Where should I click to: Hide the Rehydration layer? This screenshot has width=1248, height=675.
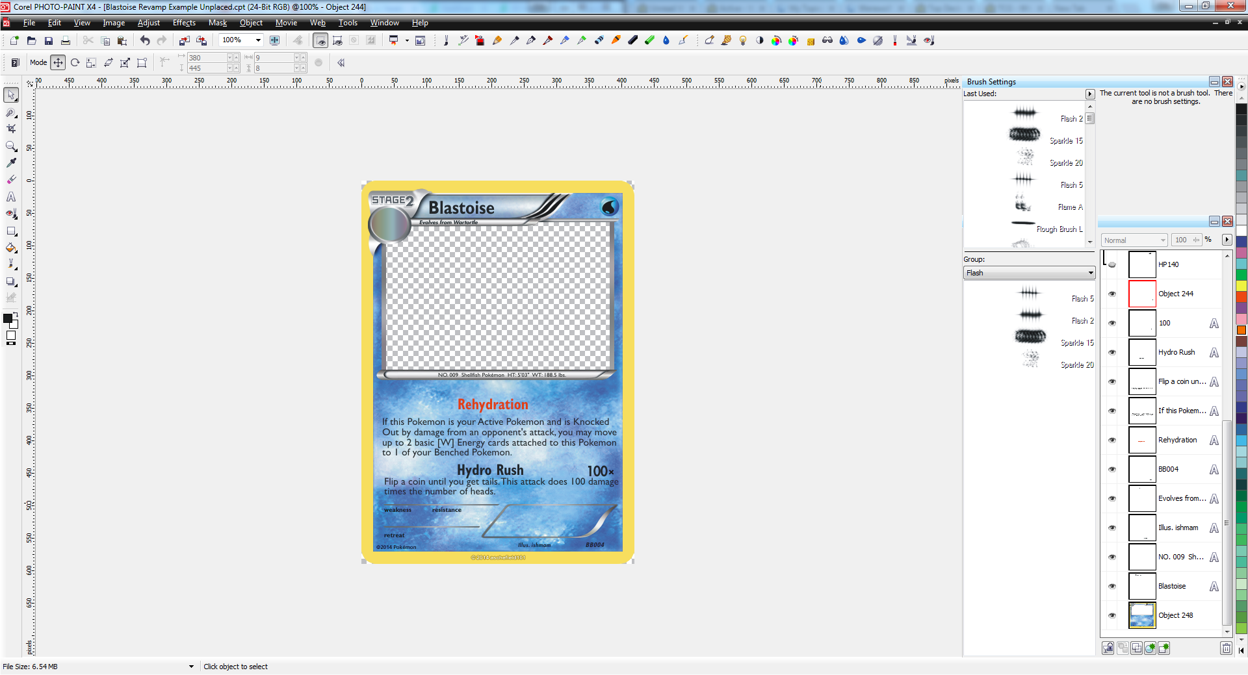coord(1112,440)
